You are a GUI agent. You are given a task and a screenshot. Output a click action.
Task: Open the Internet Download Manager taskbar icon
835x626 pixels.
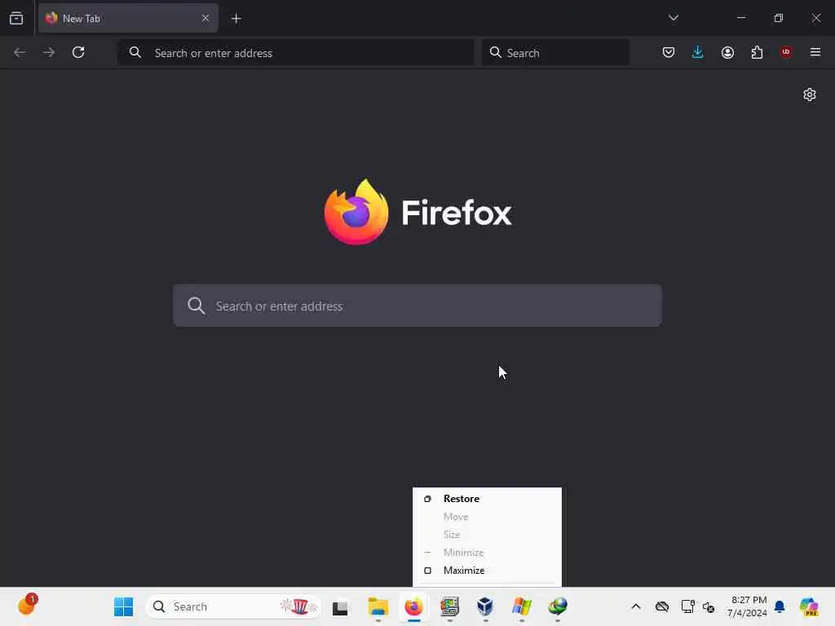(558, 606)
